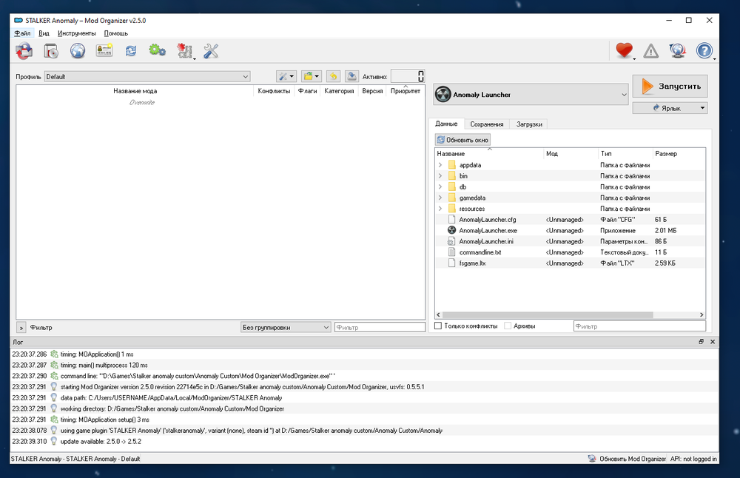Toggle the Архивы checkbox
The image size is (740, 478).
pos(508,326)
